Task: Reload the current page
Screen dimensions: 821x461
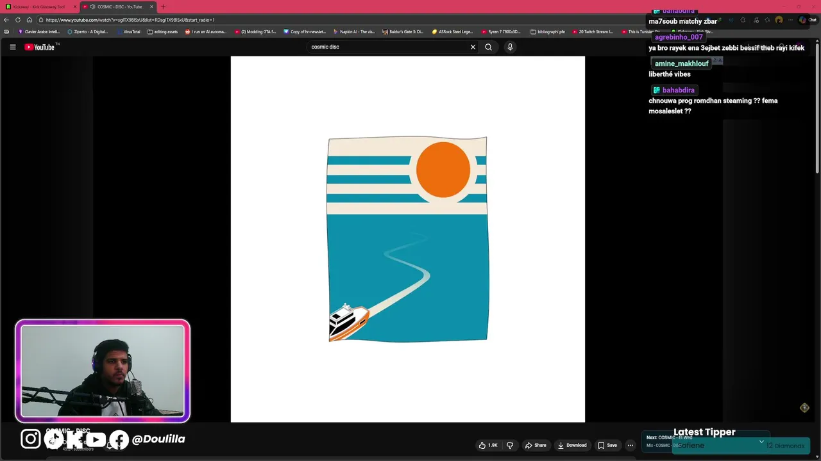Action: click(18, 20)
